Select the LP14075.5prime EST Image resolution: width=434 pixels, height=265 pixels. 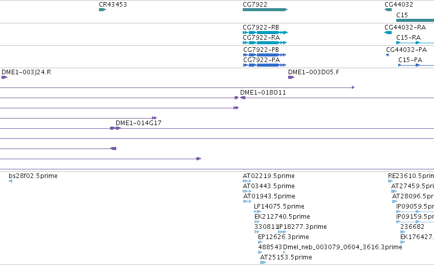[x=258, y=212]
